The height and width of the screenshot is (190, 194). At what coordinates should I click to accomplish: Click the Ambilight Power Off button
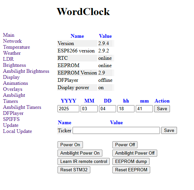(135, 153)
